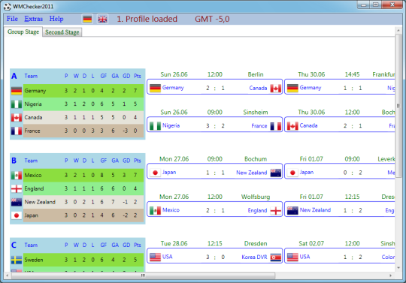Click the vertical scrollbar thumb

[398, 106]
